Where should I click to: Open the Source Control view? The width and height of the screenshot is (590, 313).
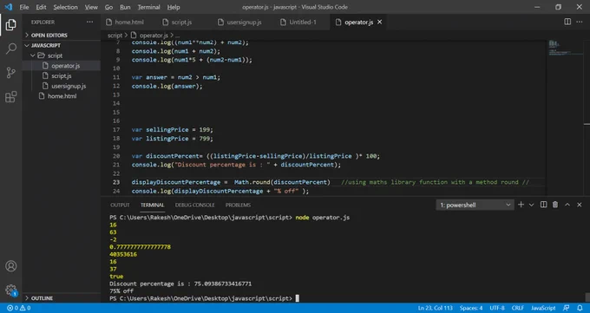click(11, 73)
